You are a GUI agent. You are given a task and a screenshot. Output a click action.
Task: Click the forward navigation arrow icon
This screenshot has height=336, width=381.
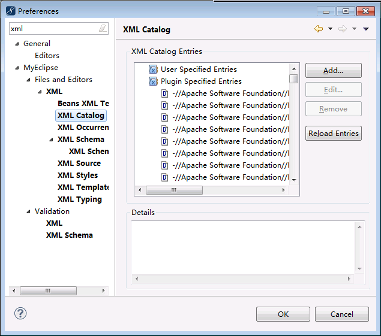343,29
